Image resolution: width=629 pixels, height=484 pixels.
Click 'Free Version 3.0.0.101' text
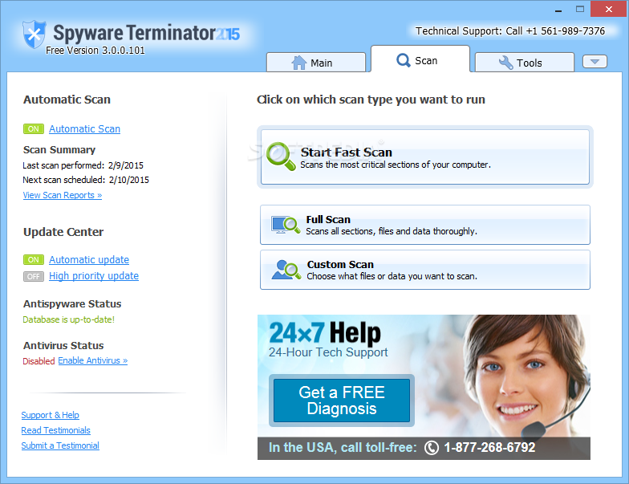[x=95, y=50]
